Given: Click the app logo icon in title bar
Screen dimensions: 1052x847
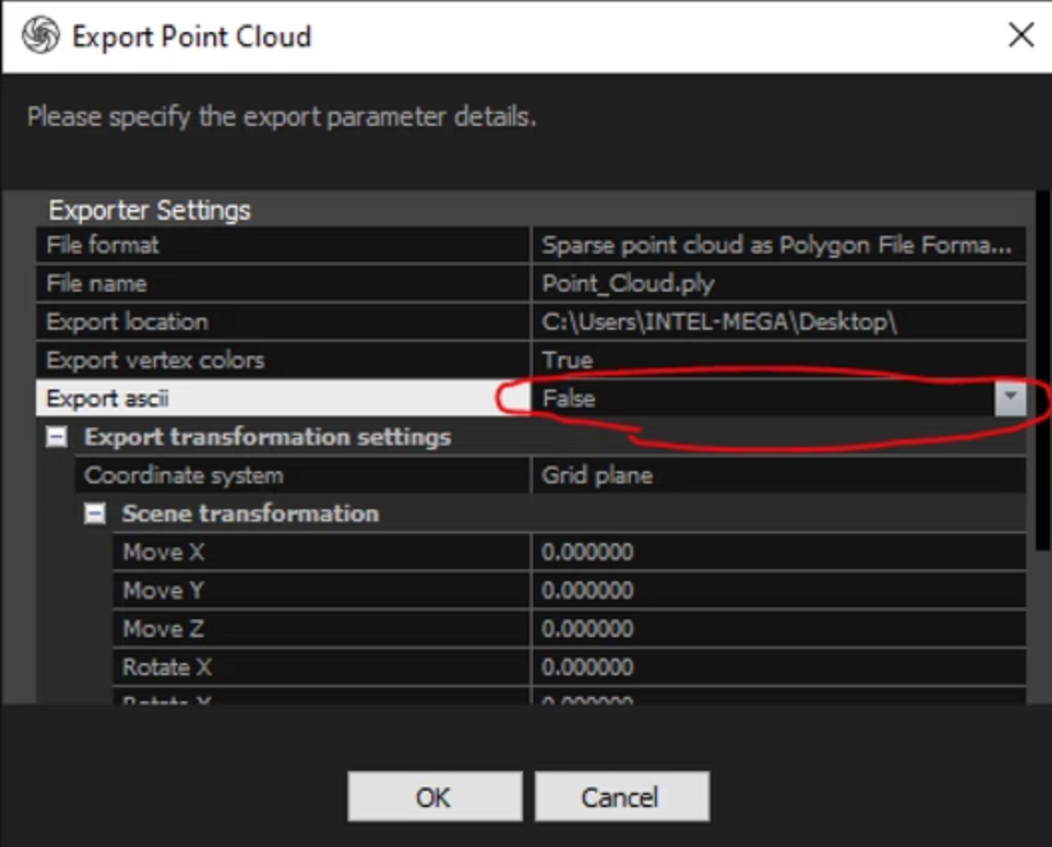Looking at the screenshot, I should [41, 36].
